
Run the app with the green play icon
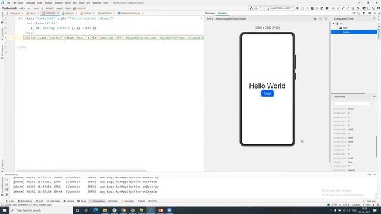298,8
